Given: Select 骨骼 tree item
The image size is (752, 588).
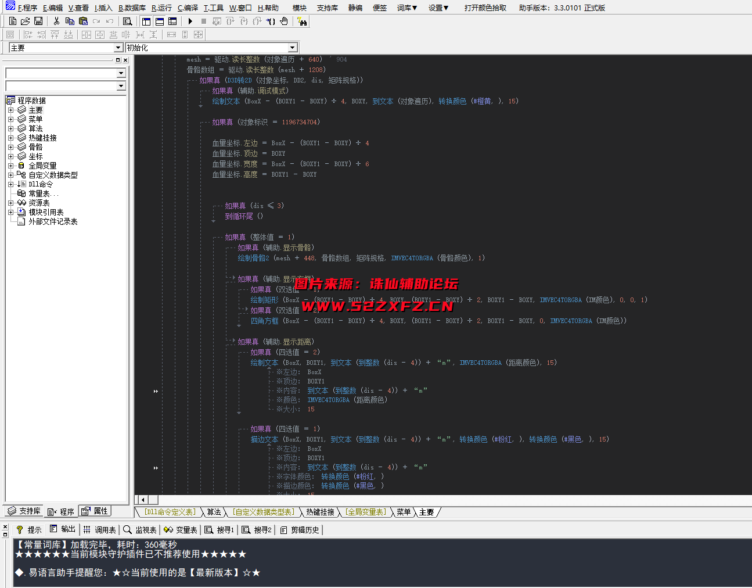Looking at the screenshot, I should pyautogui.click(x=35, y=147).
